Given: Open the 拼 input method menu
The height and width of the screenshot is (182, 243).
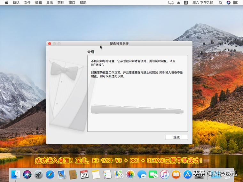Looking at the screenshot, I should pyautogui.click(x=186, y=3).
